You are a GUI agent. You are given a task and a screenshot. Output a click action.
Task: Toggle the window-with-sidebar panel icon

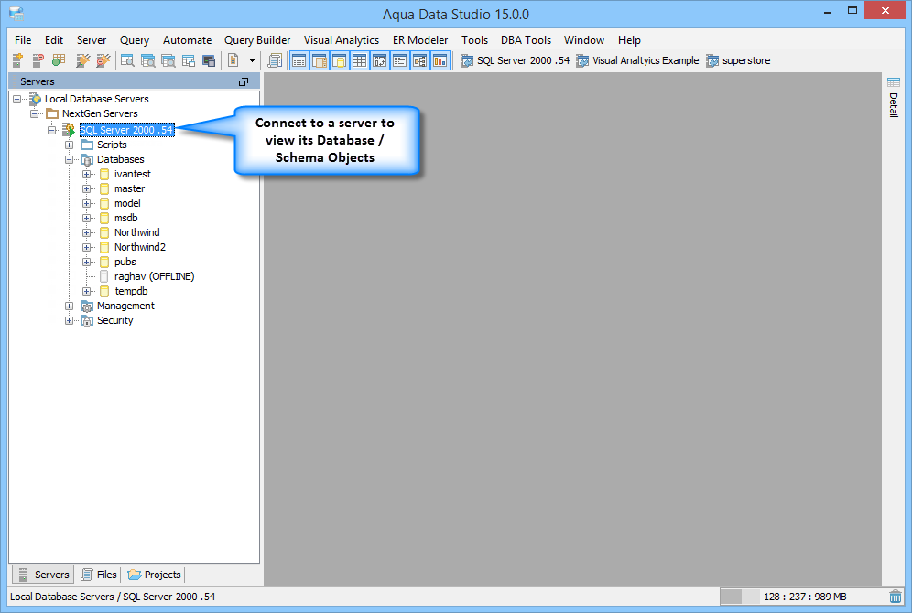320,60
